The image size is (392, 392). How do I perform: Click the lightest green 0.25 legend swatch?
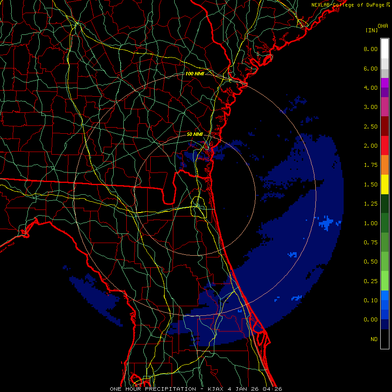click(x=385, y=281)
